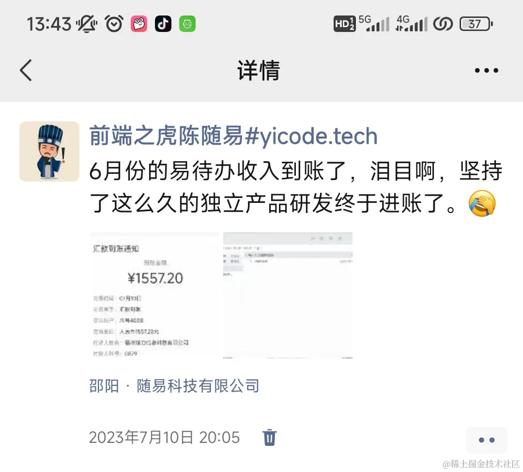Tap the back arrow icon

pyautogui.click(x=26, y=70)
